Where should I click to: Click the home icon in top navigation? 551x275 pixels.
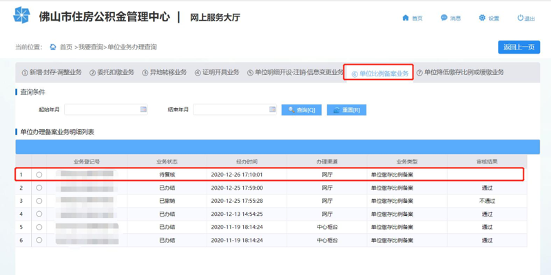tap(406, 18)
